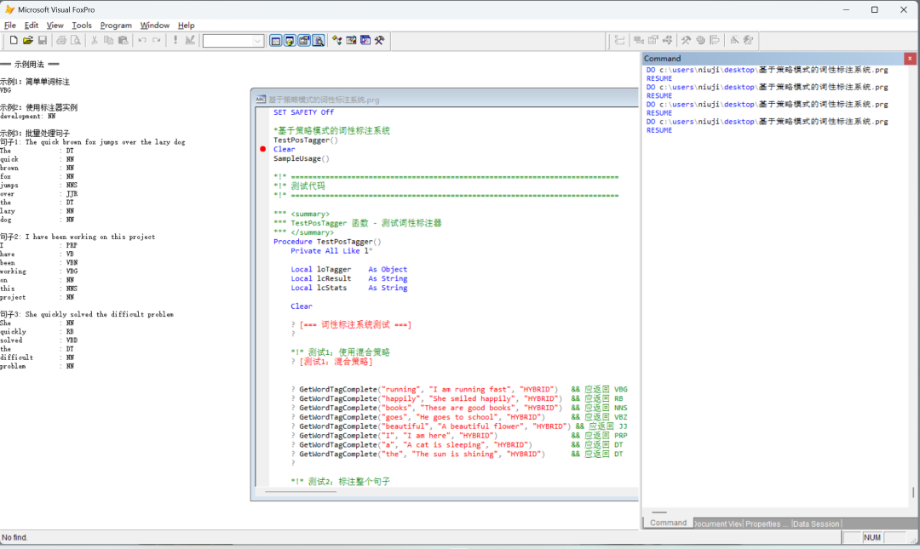Click the Run exclamation mark icon

click(x=175, y=40)
